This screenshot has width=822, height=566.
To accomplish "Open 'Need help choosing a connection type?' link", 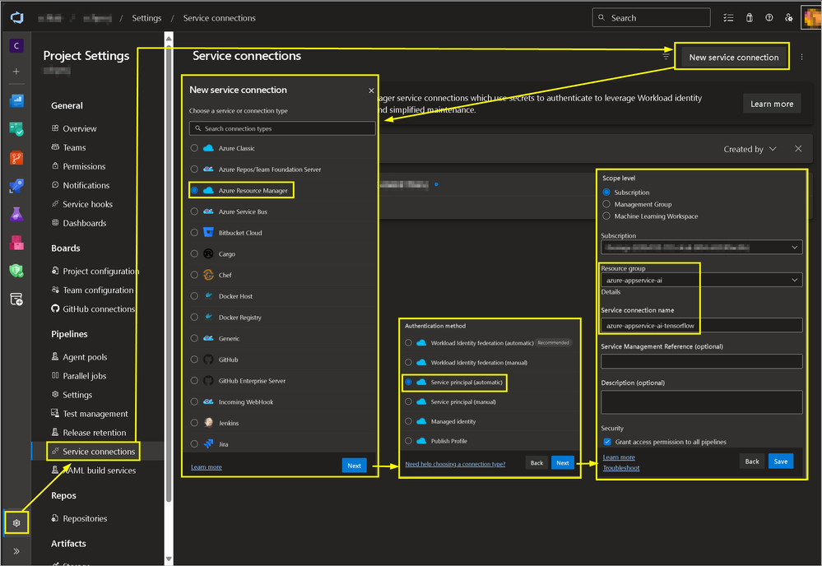I will coord(455,464).
